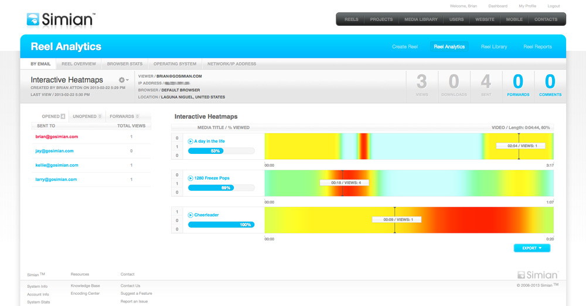586x306 pixels.
Task: Open the Dashboard link at the top
Action: [498, 6]
